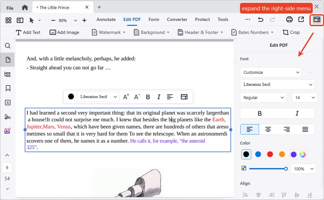The width and height of the screenshot is (324, 200).
Task: Enable center alignment in the Edit PDF panel
Action: click(x=268, y=129)
